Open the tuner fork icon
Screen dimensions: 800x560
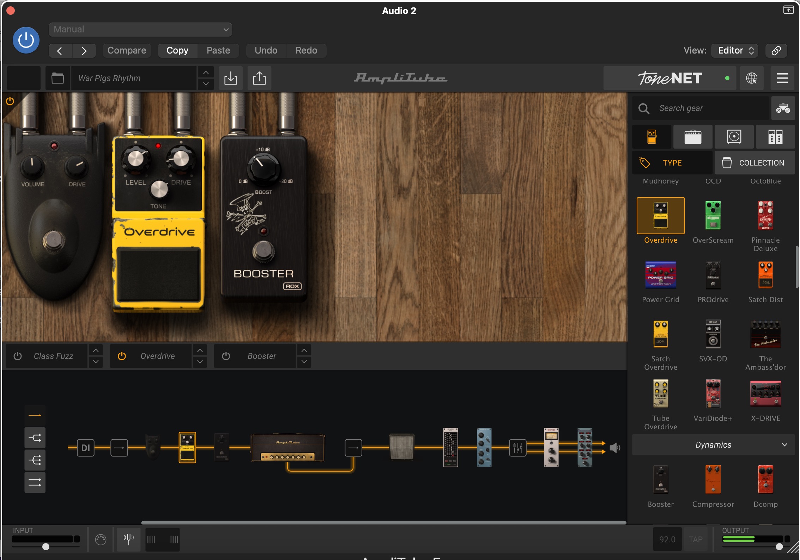128,539
